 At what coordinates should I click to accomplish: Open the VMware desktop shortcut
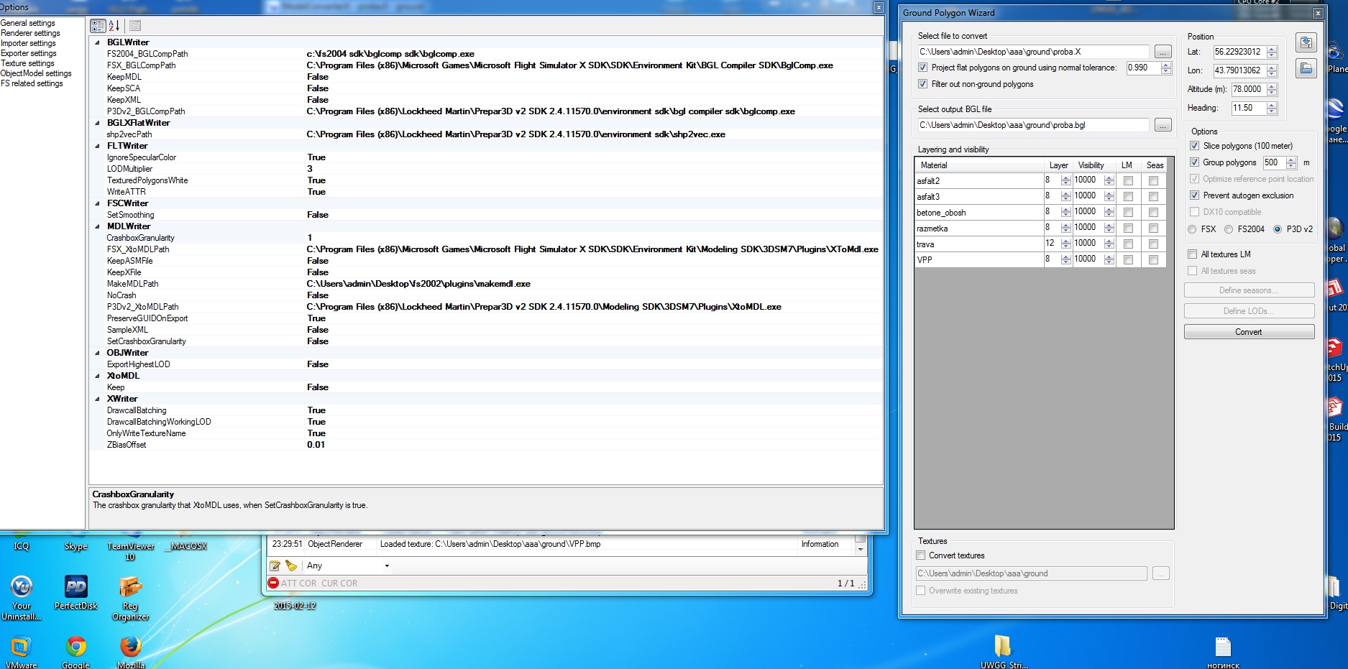[x=21, y=652]
